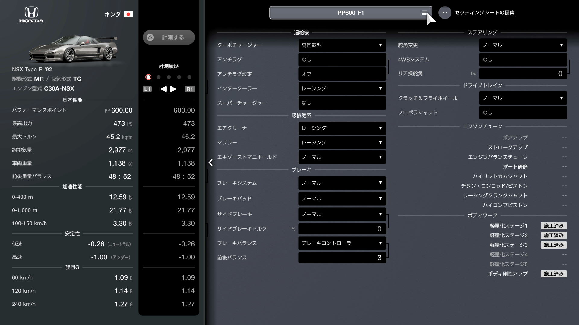
Task: Click the NSX Type R car thumbnail
Action: [x=73, y=49]
